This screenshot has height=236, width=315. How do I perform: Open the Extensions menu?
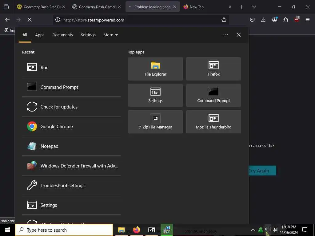point(285,20)
